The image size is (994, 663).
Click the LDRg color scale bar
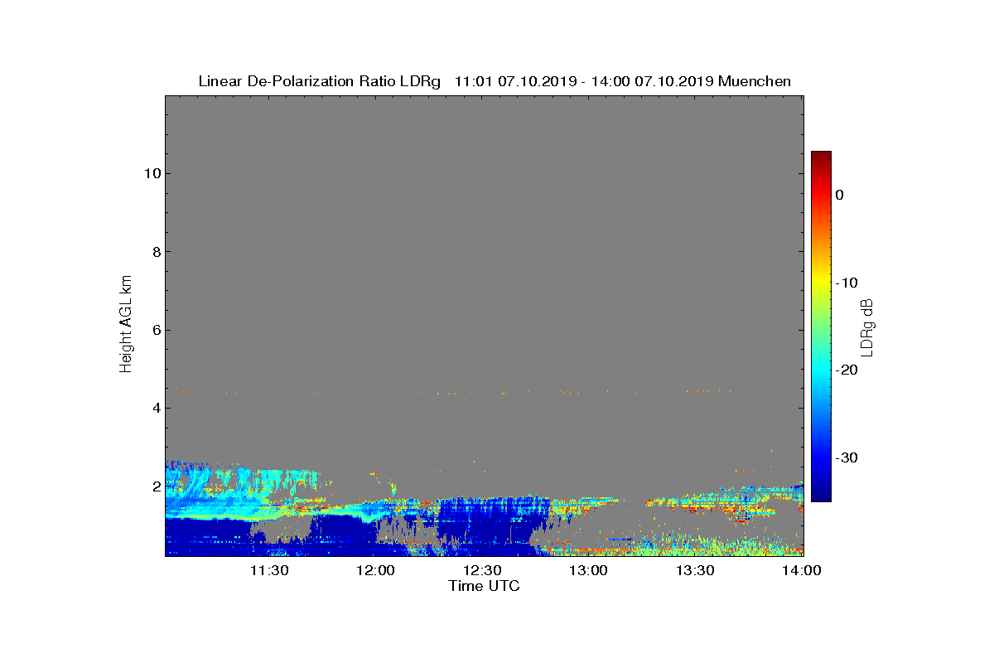(821, 327)
